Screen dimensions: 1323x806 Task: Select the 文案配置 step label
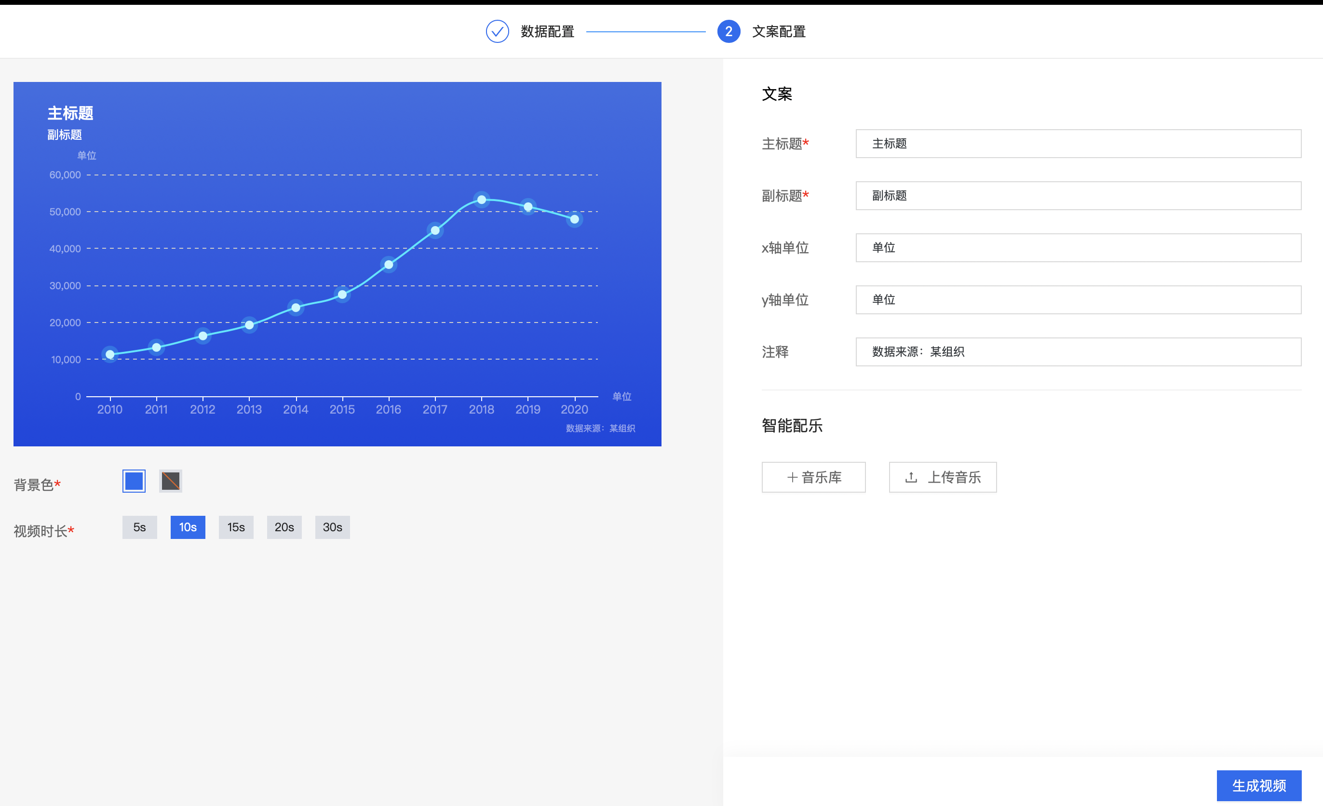pyautogui.click(x=779, y=32)
